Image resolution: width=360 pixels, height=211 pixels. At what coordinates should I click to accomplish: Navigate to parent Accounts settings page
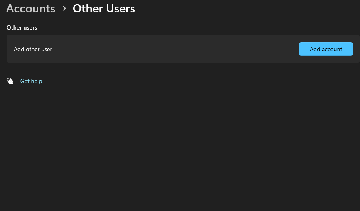(x=31, y=9)
